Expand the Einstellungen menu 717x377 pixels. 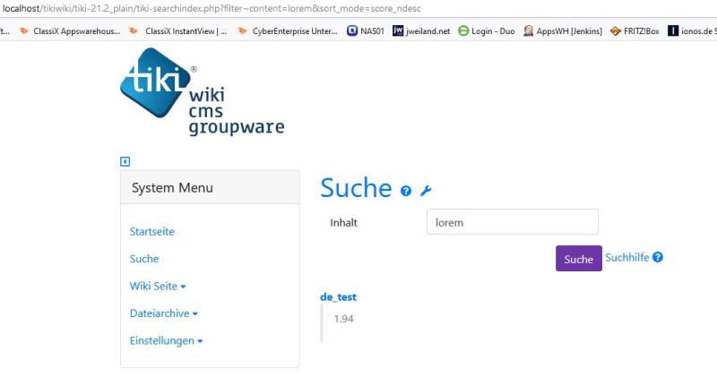(x=167, y=341)
